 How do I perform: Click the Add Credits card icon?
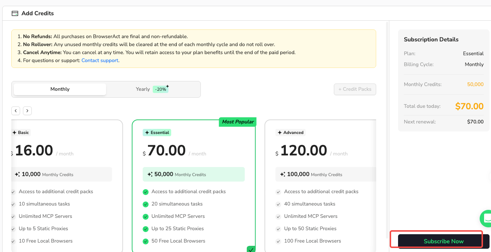coord(15,13)
